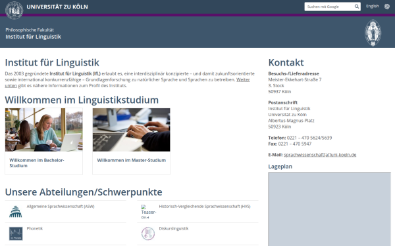Open the Master-Studium typing hands photo
Screen dimensions: 395x246
tap(131, 130)
